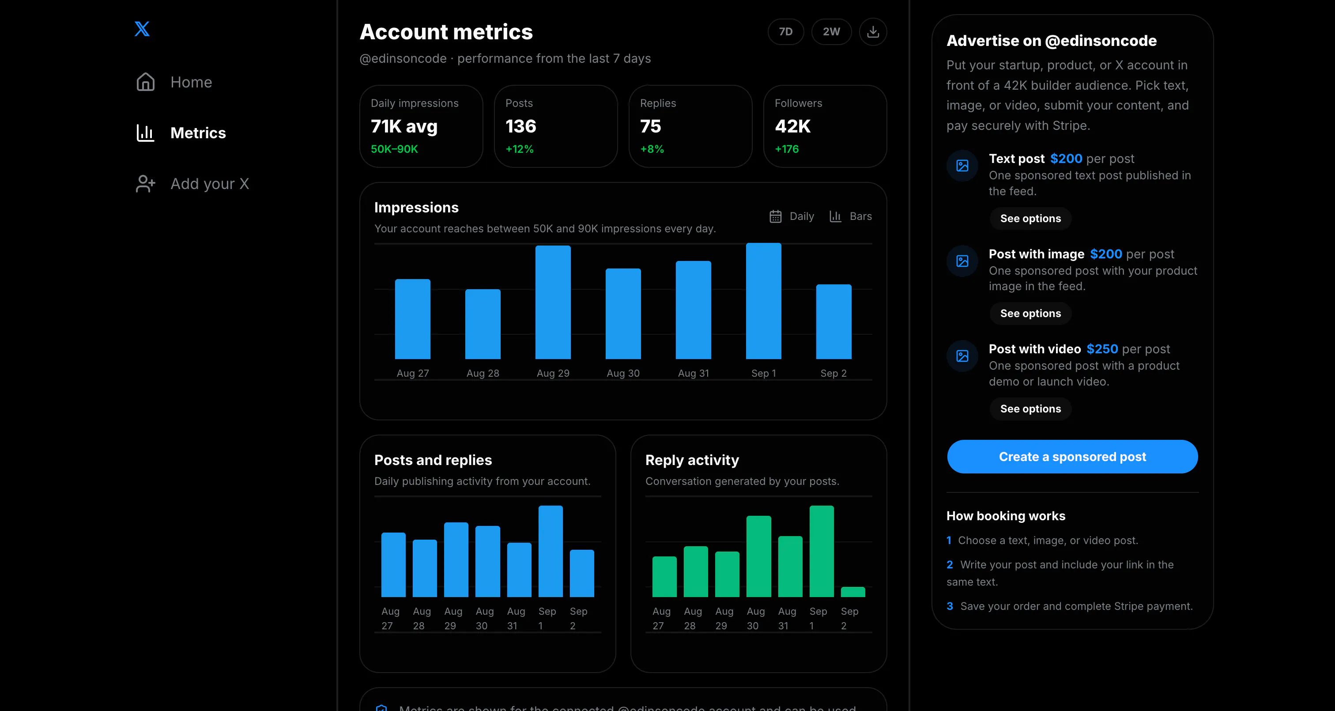Click the Aug 27 Reply activity bar

click(x=664, y=577)
